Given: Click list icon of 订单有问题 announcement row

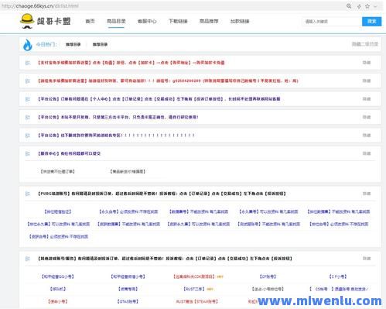Looking at the screenshot, I should click(28, 99).
